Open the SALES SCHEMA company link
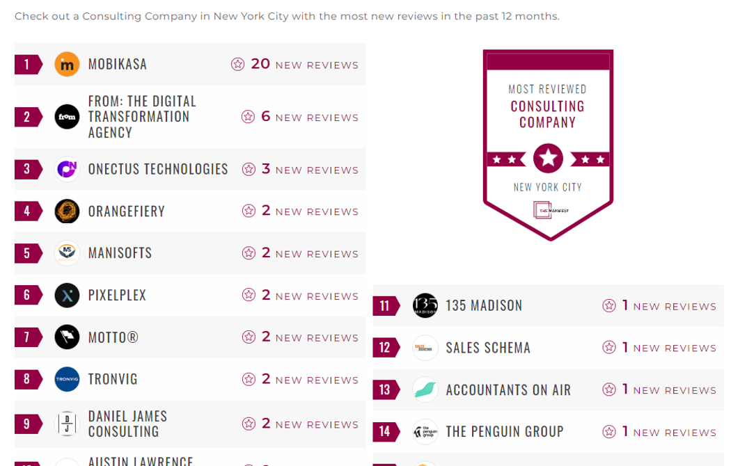 [488, 348]
